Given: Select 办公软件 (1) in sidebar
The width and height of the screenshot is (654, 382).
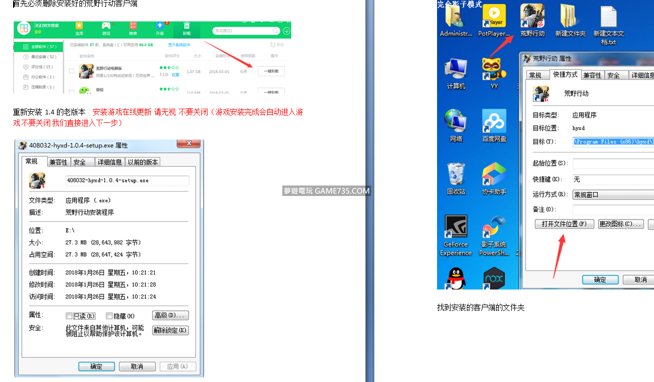Looking at the screenshot, I should pos(38,77).
